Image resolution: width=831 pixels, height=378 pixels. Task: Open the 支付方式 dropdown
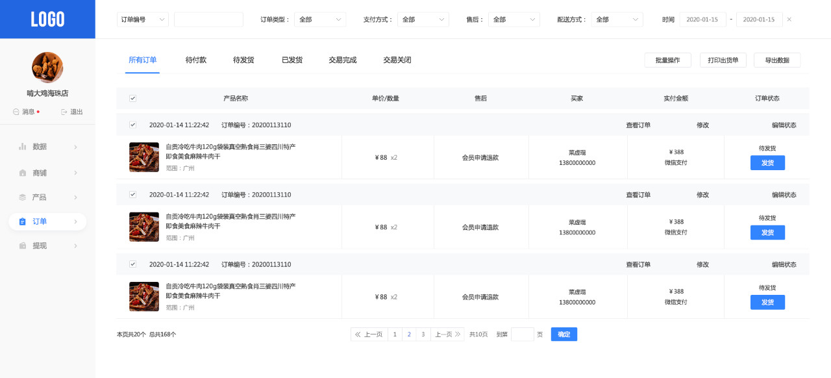pyautogui.click(x=423, y=19)
